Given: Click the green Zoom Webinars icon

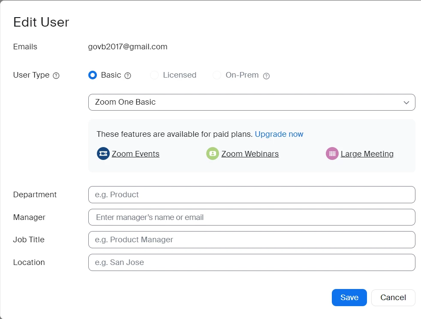Looking at the screenshot, I should (x=213, y=153).
